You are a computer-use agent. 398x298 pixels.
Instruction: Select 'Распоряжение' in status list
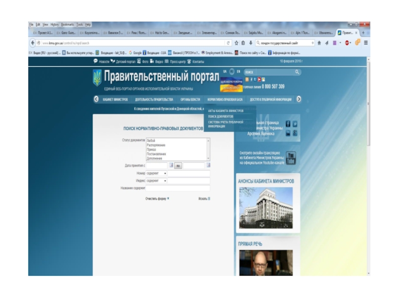tap(156, 145)
